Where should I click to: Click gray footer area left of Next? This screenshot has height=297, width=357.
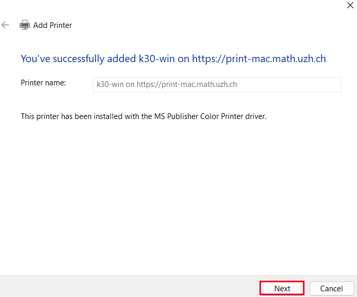pos(130,287)
